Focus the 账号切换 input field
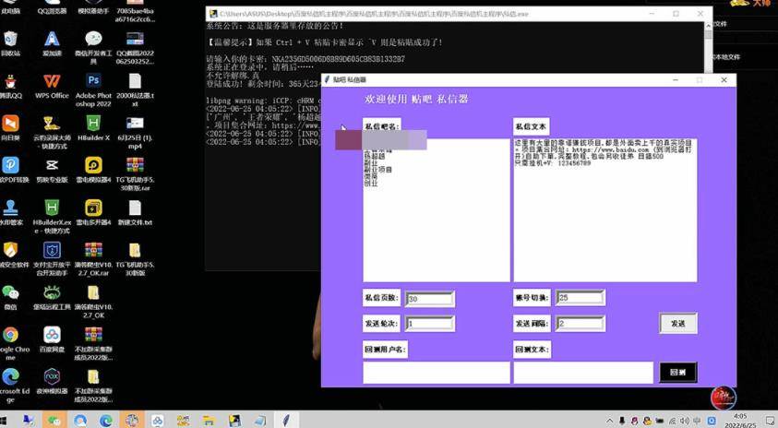 pyautogui.click(x=580, y=298)
